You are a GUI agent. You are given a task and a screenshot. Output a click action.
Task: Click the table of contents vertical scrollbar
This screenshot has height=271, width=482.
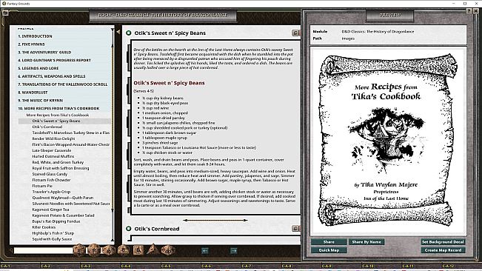coord(113,134)
